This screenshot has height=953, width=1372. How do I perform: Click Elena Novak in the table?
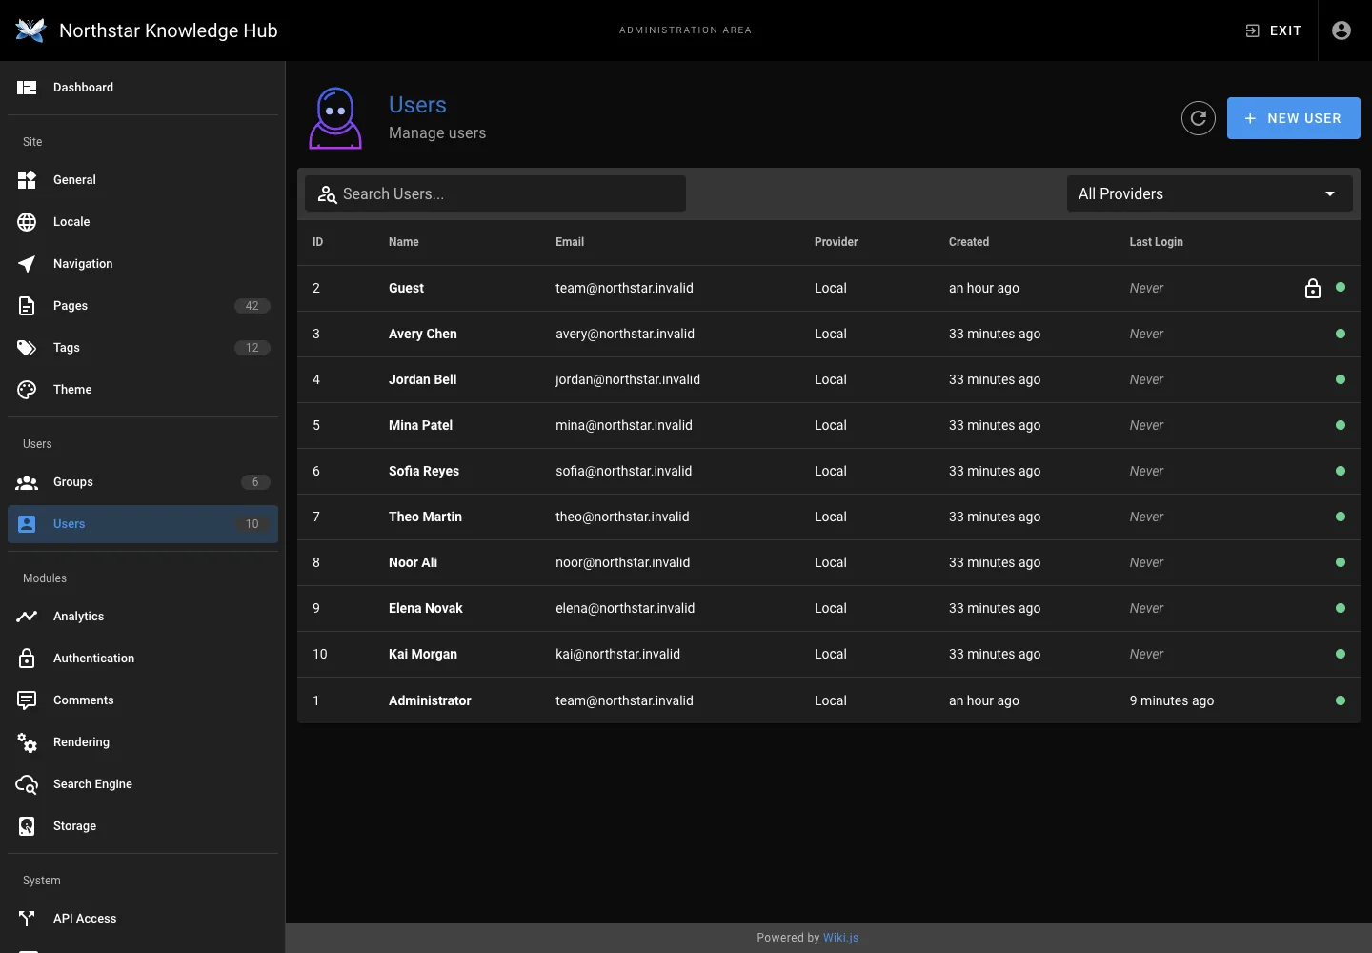pyautogui.click(x=426, y=608)
